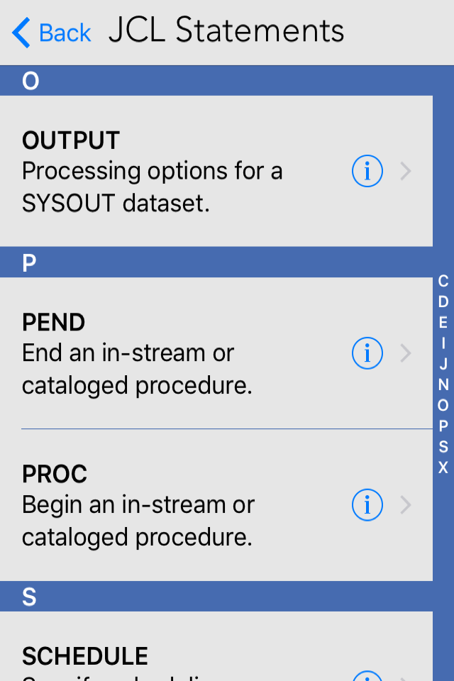
Task: Tap the blue Back arrow icon
Action: coord(21,33)
